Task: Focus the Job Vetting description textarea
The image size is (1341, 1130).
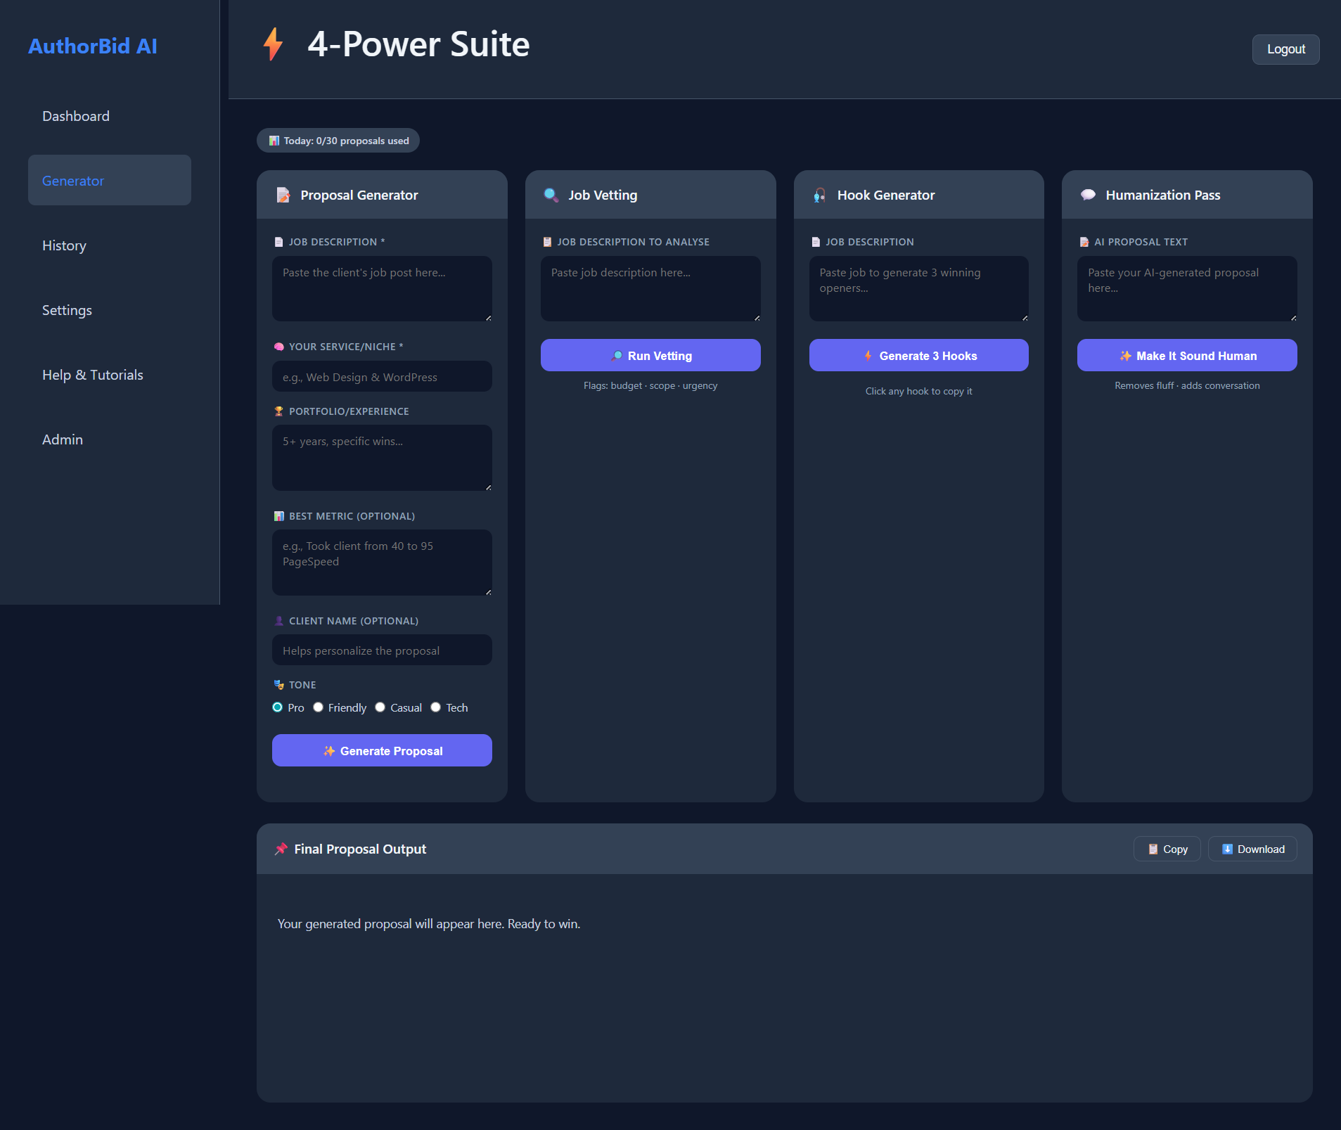Action: (x=650, y=289)
